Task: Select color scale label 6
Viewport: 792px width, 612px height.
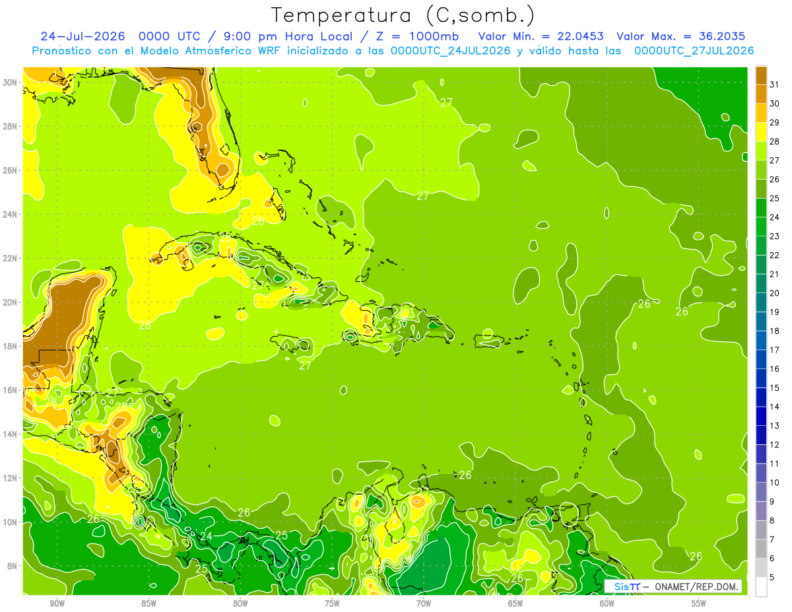Action: [772, 559]
